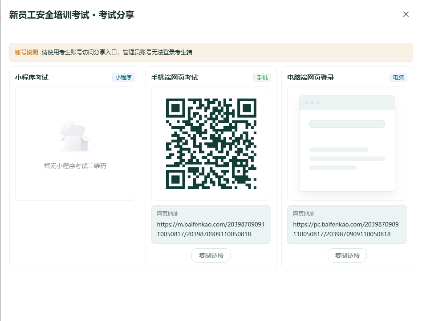Click 网页地址 label in the mobile card
This screenshot has height=321, width=422.
click(168, 214)
